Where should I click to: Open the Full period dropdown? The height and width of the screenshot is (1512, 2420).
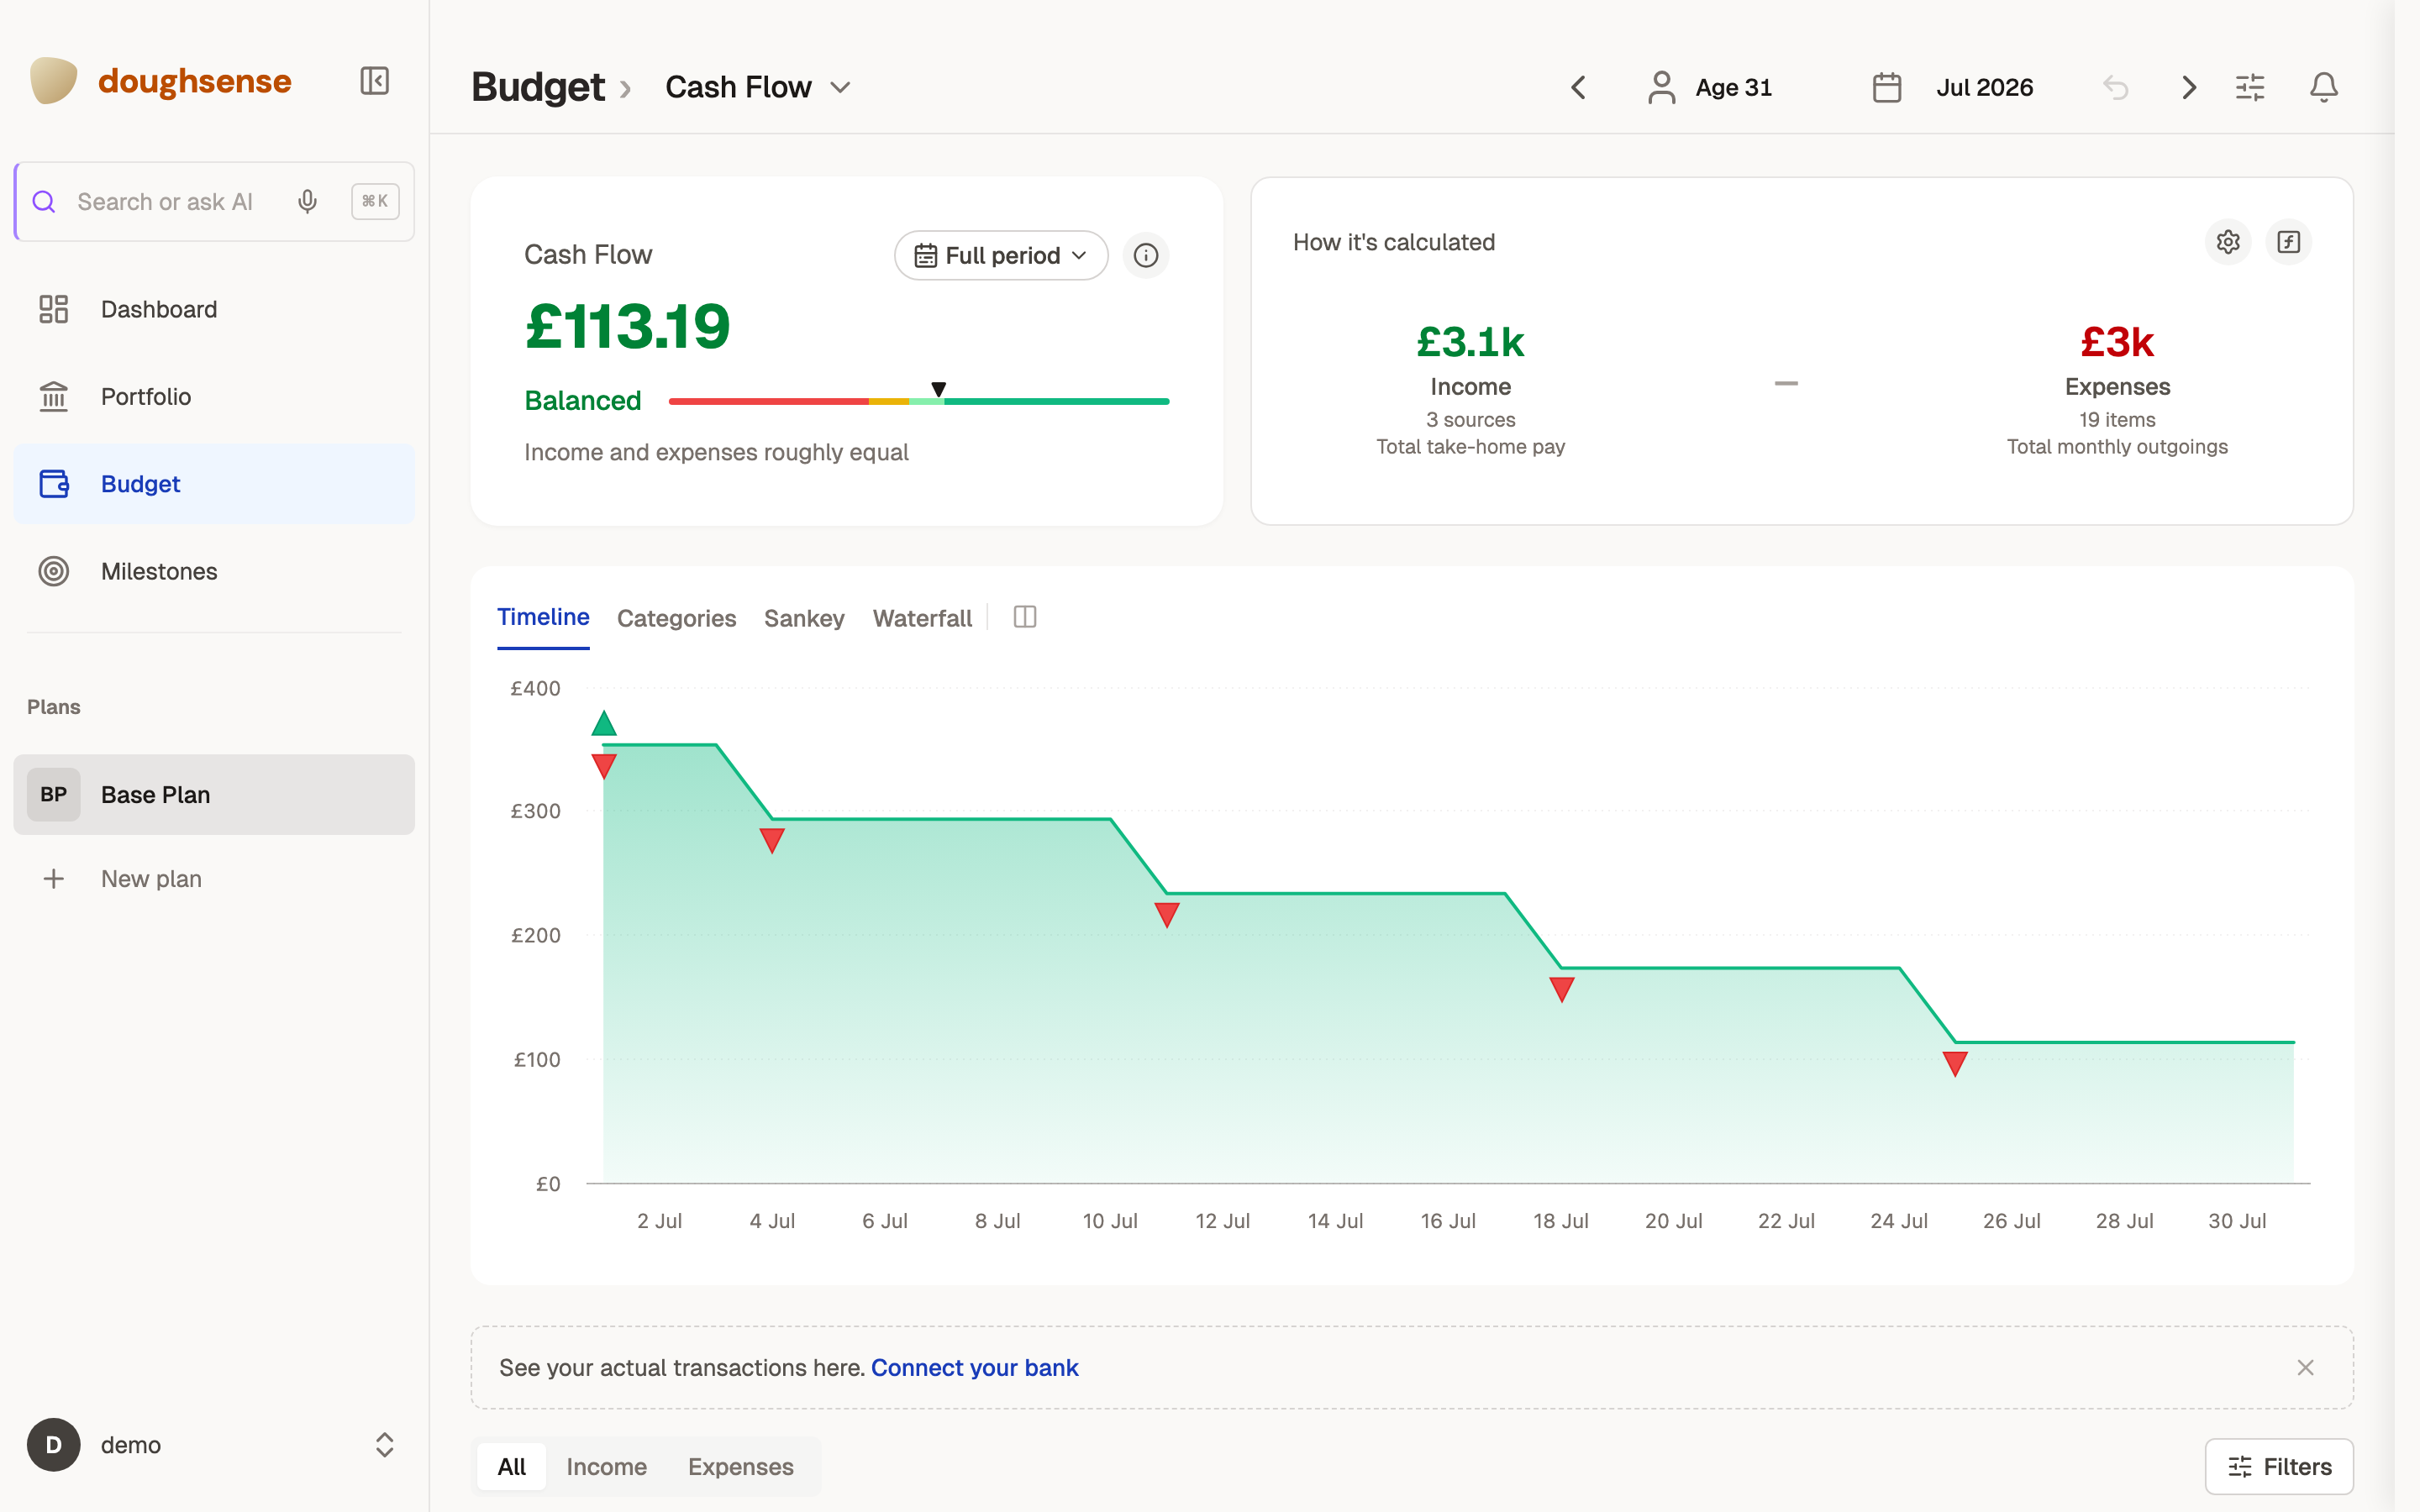pyautogui.click(x=1001, y=256)
